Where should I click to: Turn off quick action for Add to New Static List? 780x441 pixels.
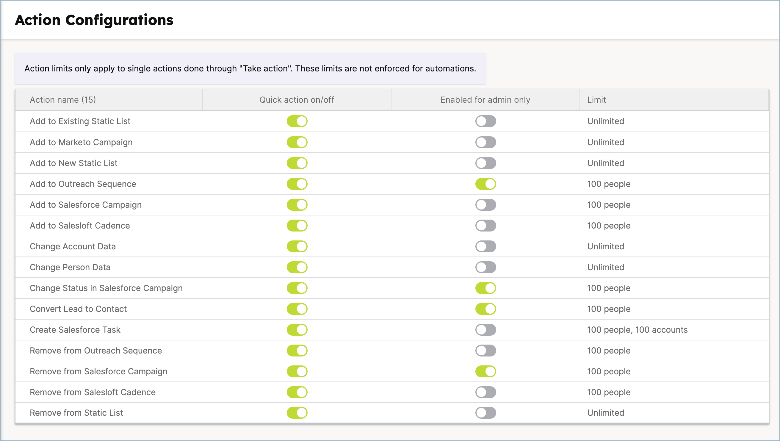coord(297,163)
